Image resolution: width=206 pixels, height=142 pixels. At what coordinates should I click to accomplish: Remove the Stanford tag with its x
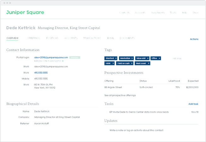pos(116,58)
